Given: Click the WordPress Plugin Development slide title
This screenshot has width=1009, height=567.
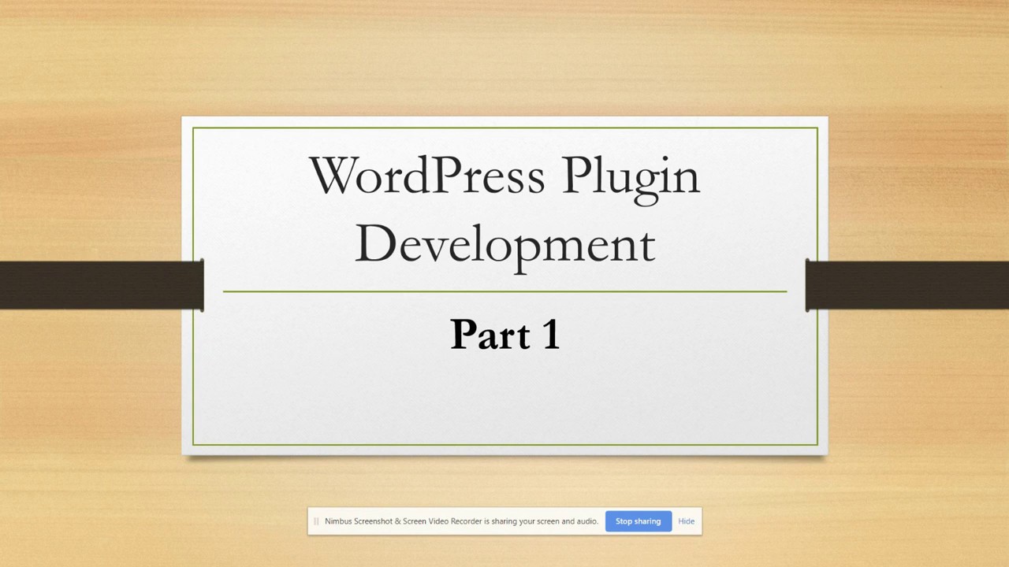Looking at the screenshot, I should [x=504, y=210].
